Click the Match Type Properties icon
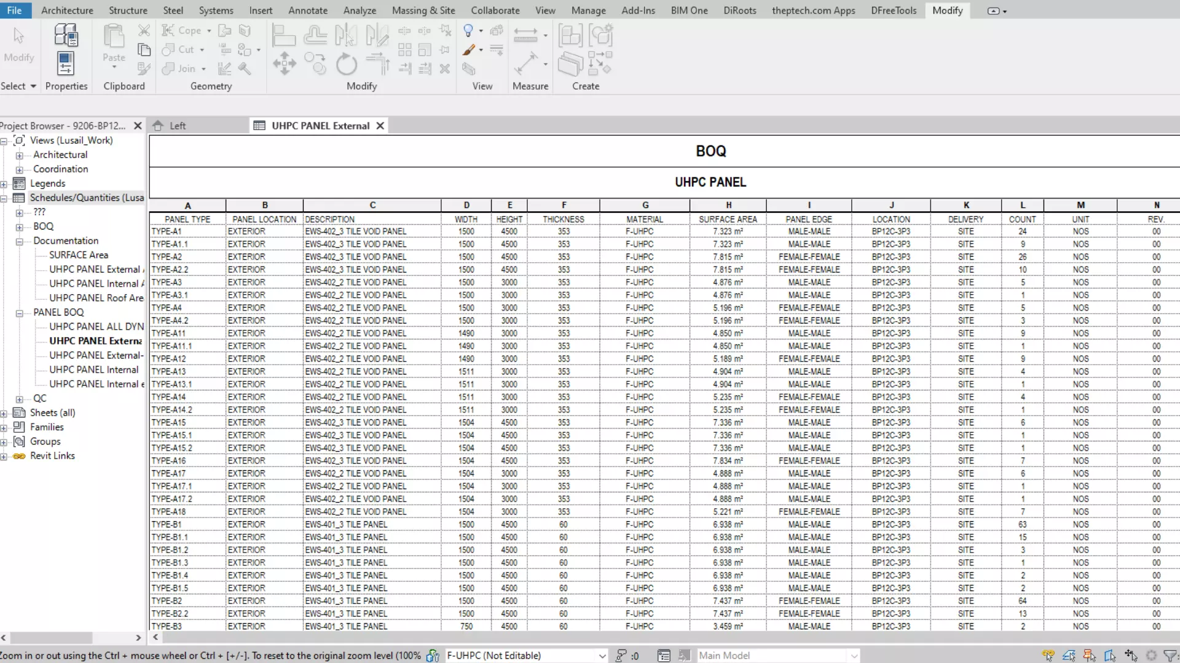 144,69
